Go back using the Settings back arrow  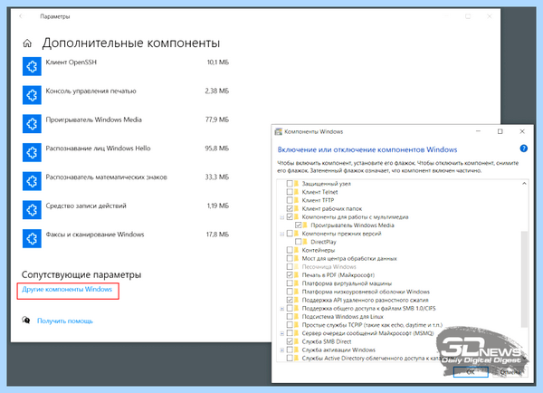pyautogui.click(x=21, y=16)
